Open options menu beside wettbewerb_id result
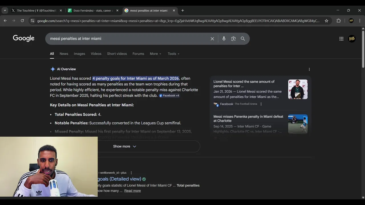 (x=131, y=173)
